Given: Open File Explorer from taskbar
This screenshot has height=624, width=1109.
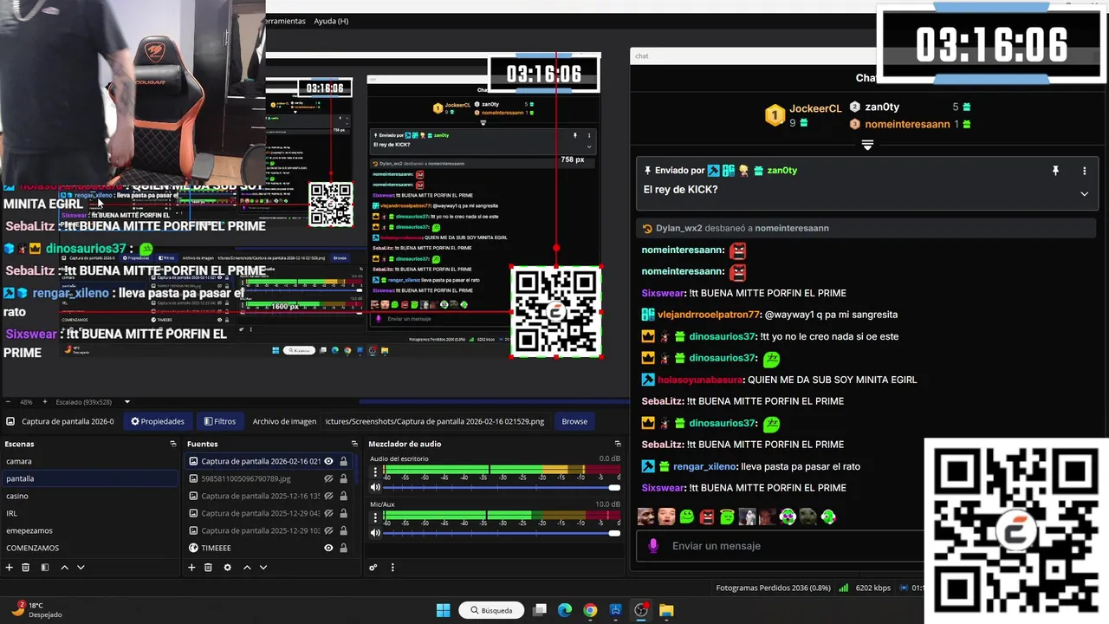Looking at the screenshot, I should (x=666, y=610).
